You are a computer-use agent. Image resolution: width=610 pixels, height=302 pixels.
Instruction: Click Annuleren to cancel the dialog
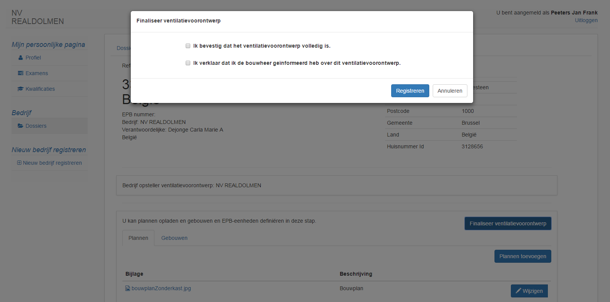[450, 91]
